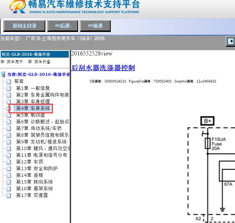Open 第9章 发动机/推进系统
Viewport: 235px width, 223px height.
coord(41,142)
